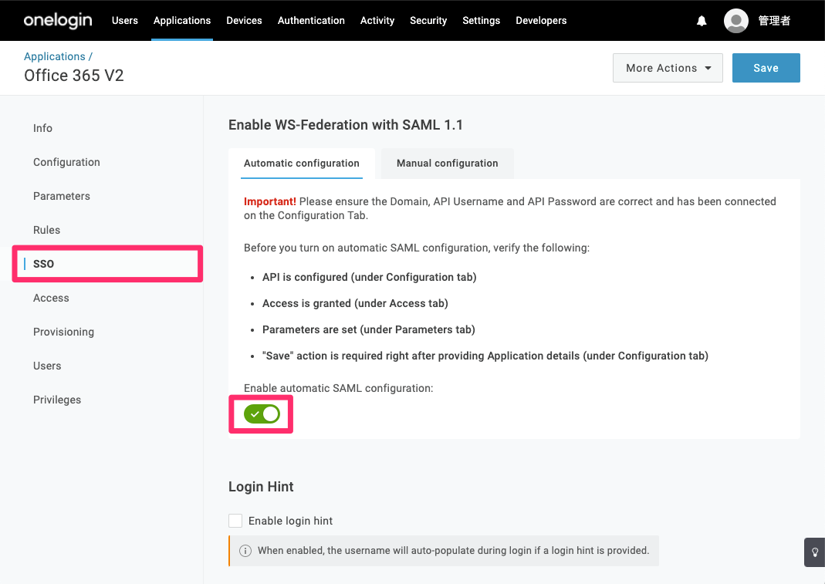Open the Provisioning sidebar section

63,332
